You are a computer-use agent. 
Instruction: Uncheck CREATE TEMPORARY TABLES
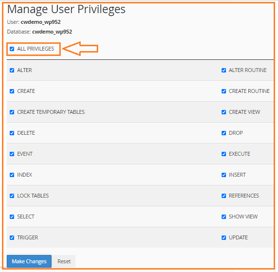(12, 112)
